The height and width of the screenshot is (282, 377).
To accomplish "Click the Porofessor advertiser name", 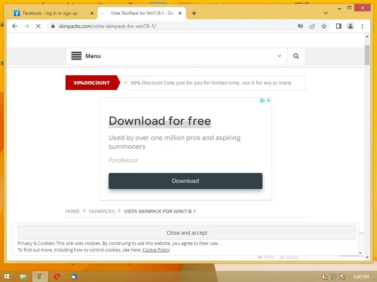I will [x=123, y=160].
